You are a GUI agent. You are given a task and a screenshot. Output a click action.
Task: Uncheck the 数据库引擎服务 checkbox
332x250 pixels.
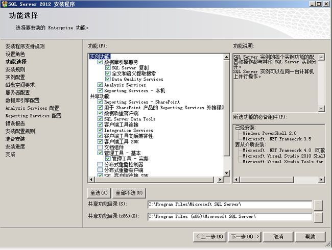[100, 62]
